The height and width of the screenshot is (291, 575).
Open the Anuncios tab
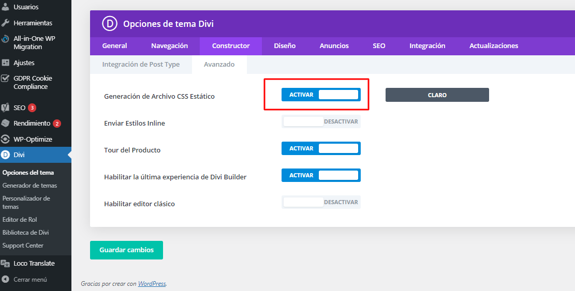(x=334, y=46)
